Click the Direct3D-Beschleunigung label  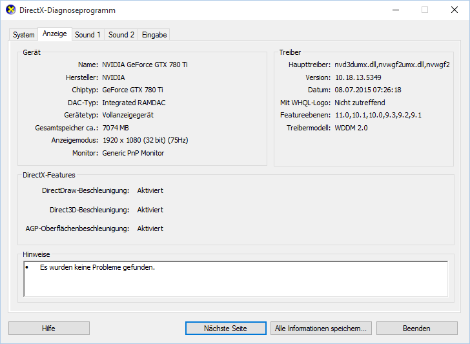(89, 210)
